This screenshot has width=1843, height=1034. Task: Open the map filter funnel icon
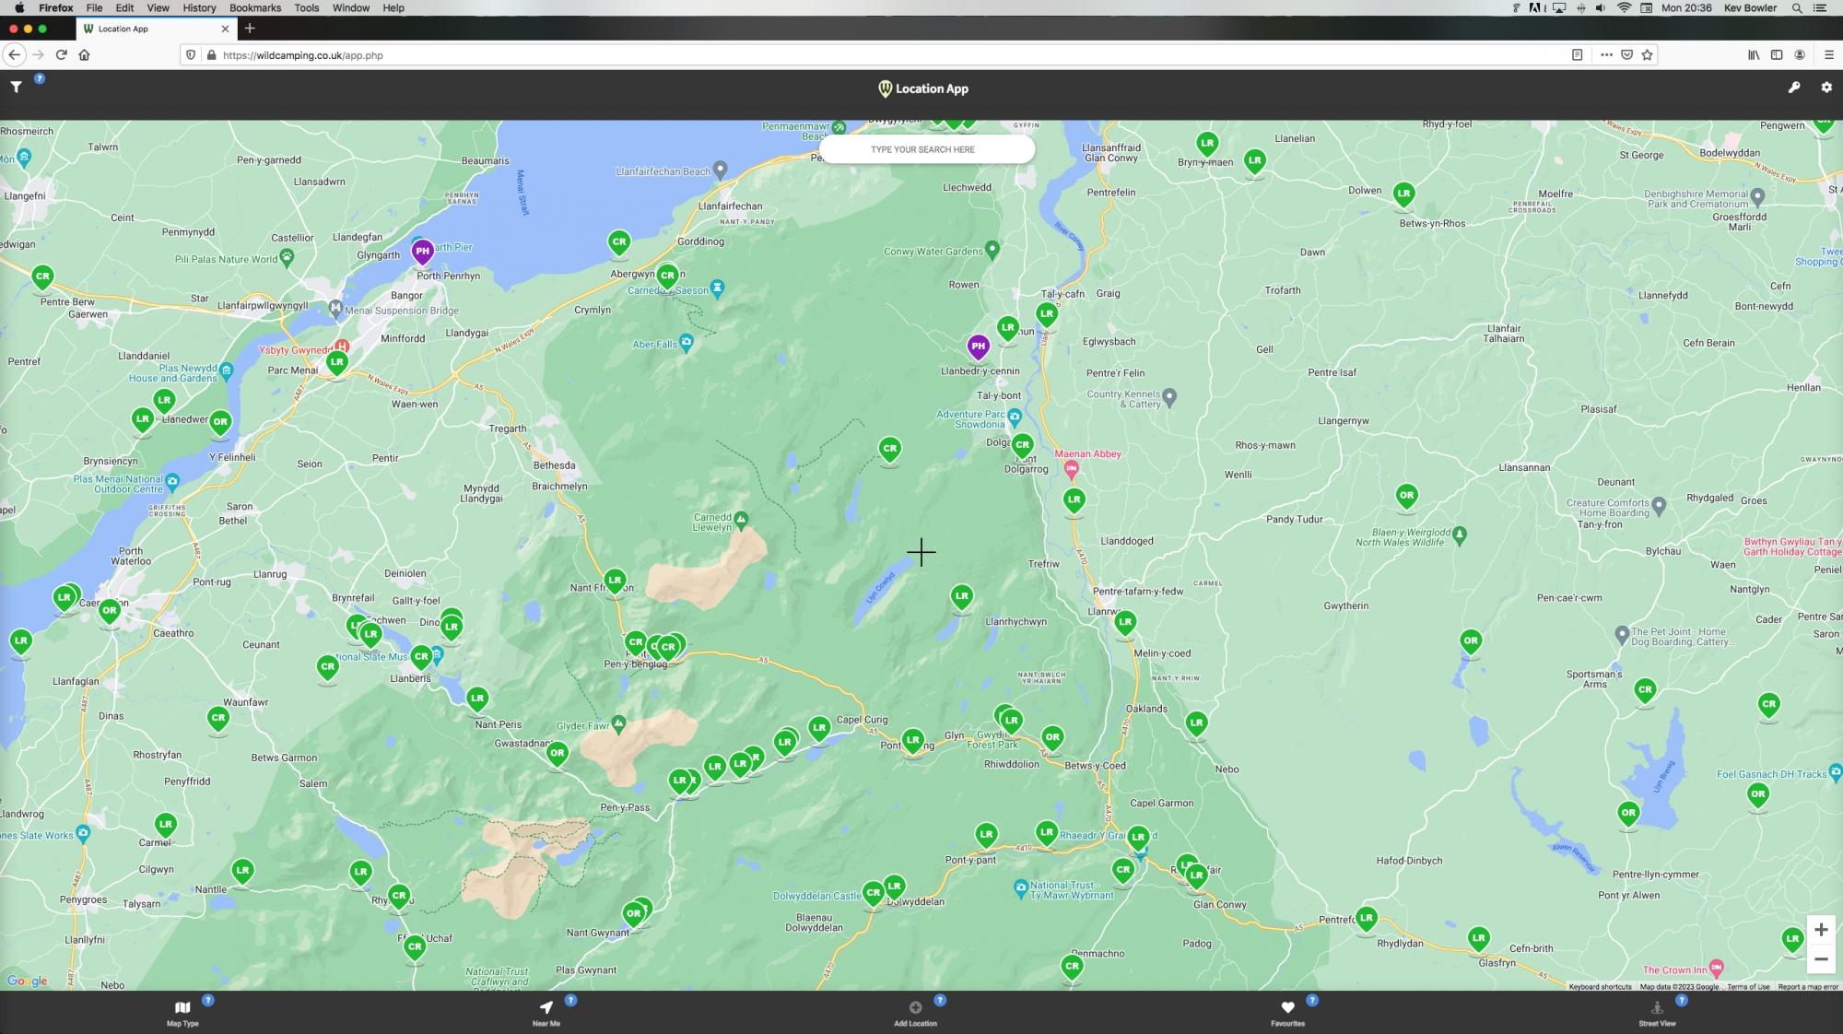[x=16, y=87]
